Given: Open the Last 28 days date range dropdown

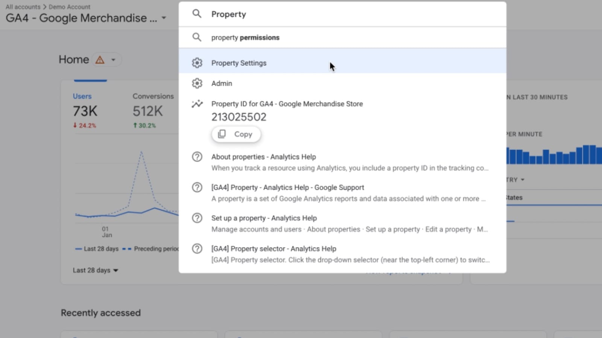Looking at the screenshot, I should 95,270.
